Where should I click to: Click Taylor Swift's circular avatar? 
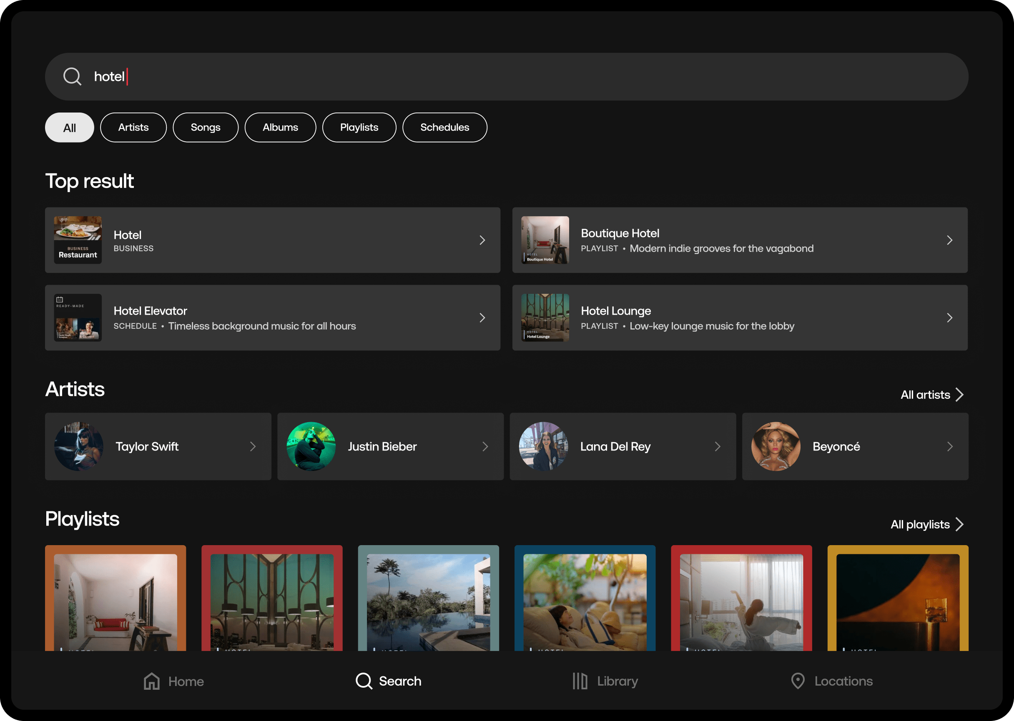coord(79,446)
